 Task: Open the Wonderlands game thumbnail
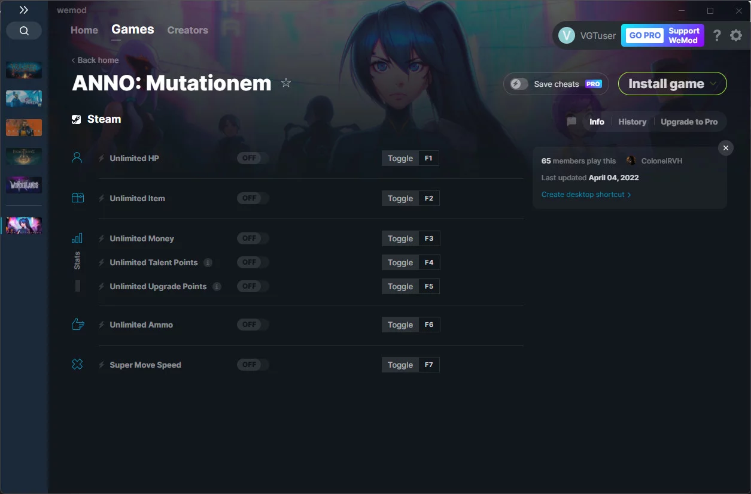coord(24,185)
